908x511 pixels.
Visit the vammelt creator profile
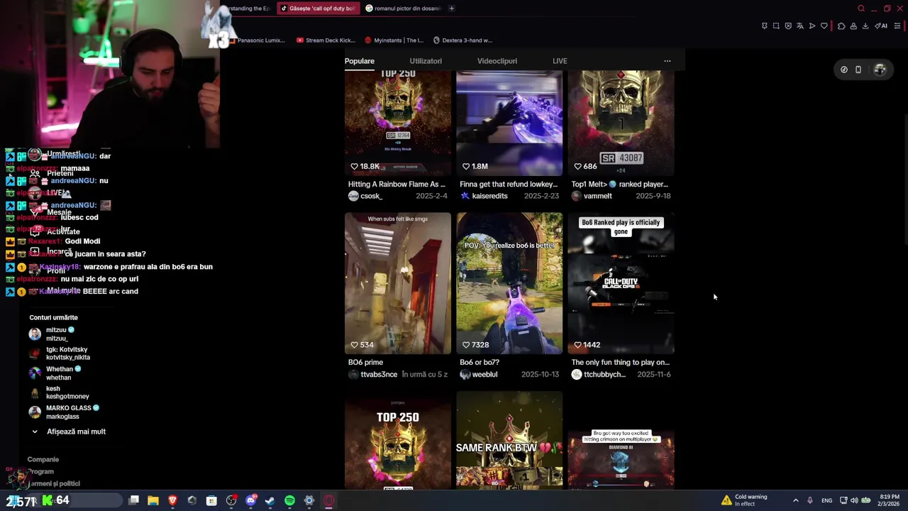coord(592,196)
